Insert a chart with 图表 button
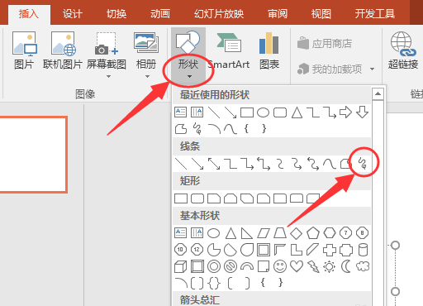Image resolution: width=423 pixels, height=306 pixels. coord(269,51)
